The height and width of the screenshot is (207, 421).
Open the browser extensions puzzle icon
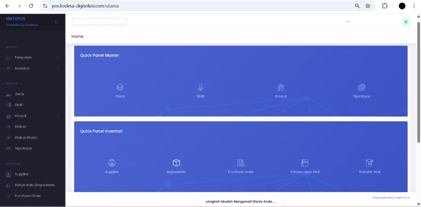click(x=385, y=6)
